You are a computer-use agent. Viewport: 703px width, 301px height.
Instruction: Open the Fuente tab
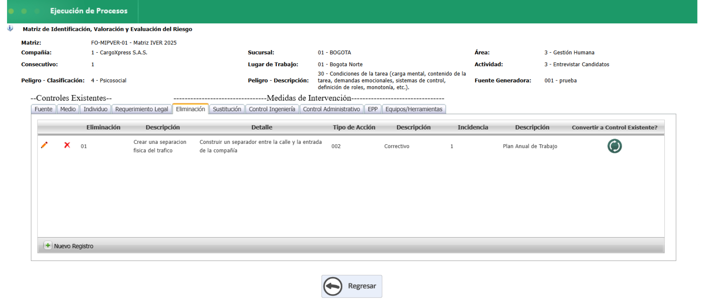(43, 109)
